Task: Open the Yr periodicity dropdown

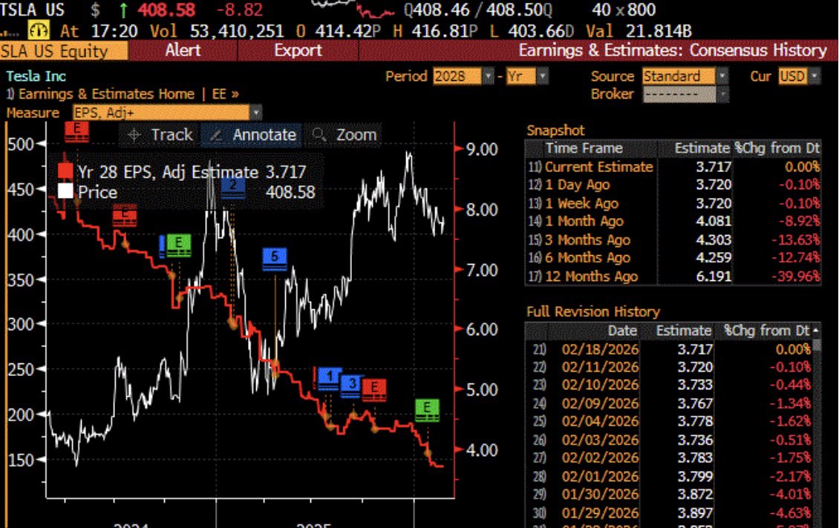Action: click(x=543, y=76)
